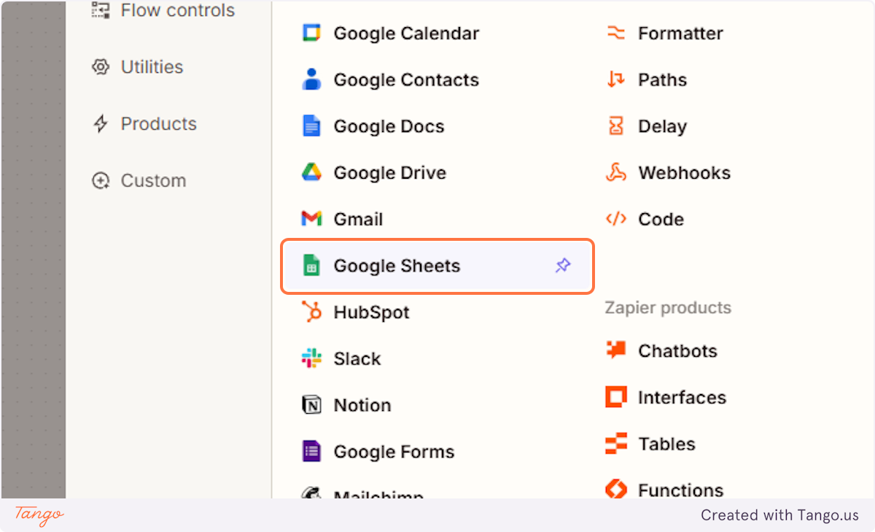Unpin Google Sheets via the pin icon
This screenshot has width=875, height=532.
pyautogui.click(x=563, y=266)
